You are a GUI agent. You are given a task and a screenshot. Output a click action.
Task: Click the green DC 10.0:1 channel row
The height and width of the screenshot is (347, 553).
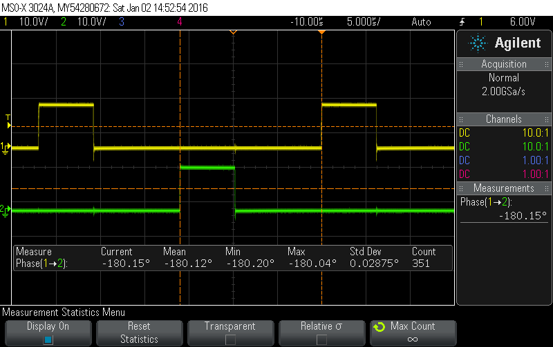pos(504,147)
